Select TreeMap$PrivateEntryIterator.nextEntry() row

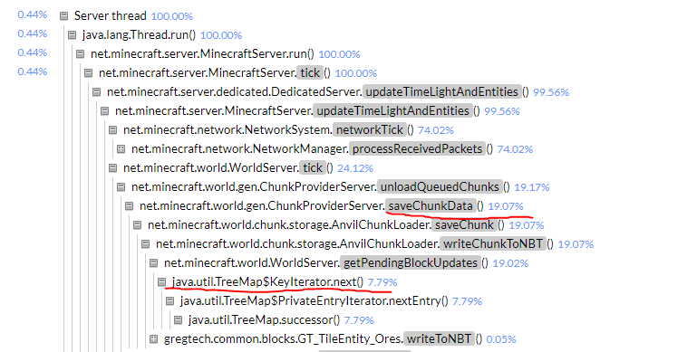[x=315, y=301]
